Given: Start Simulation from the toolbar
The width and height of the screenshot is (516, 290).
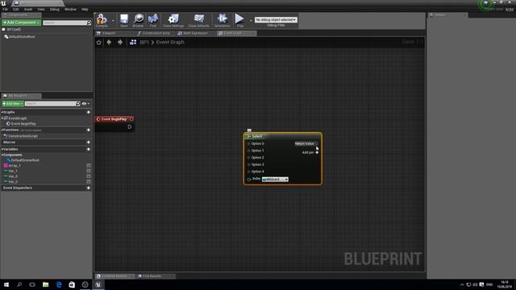Looking at the screenshot, I should point(223,20).
